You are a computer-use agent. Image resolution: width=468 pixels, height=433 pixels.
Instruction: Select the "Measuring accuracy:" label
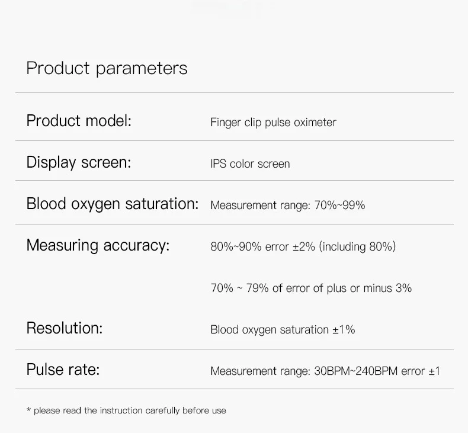tap(98, 245)
